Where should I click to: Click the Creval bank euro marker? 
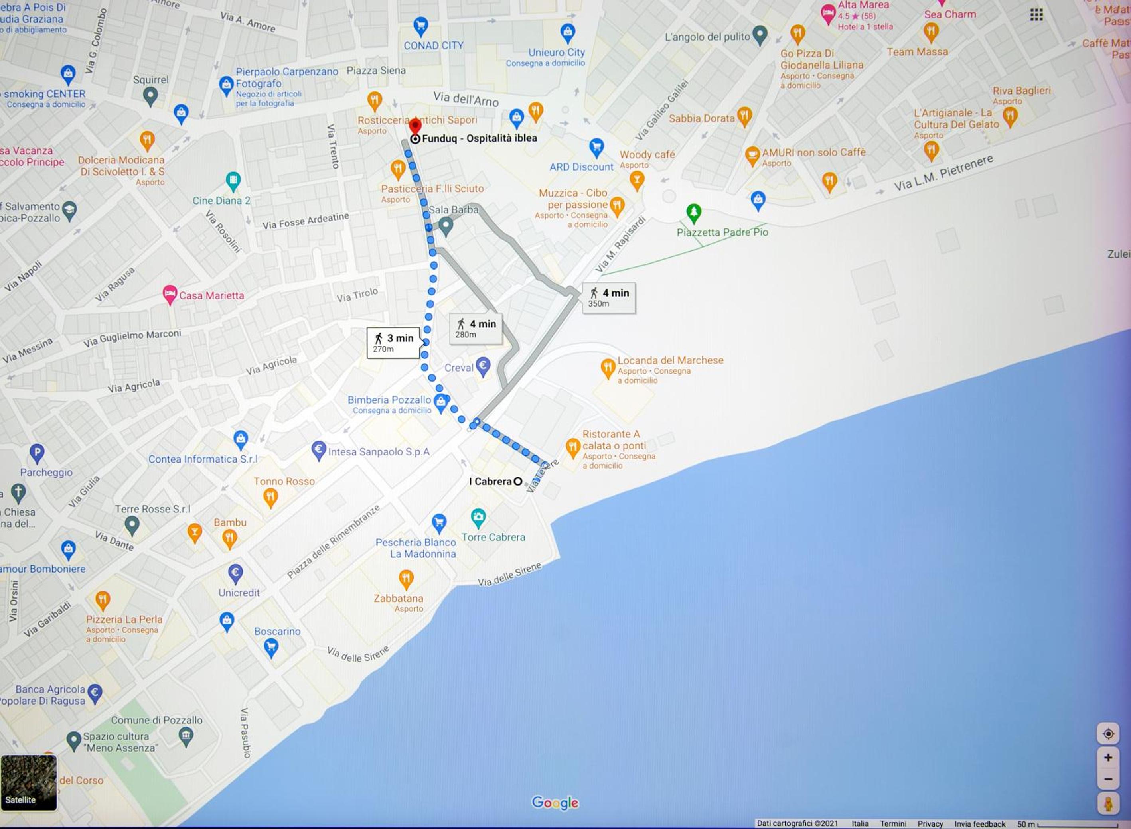pos(483,367)
